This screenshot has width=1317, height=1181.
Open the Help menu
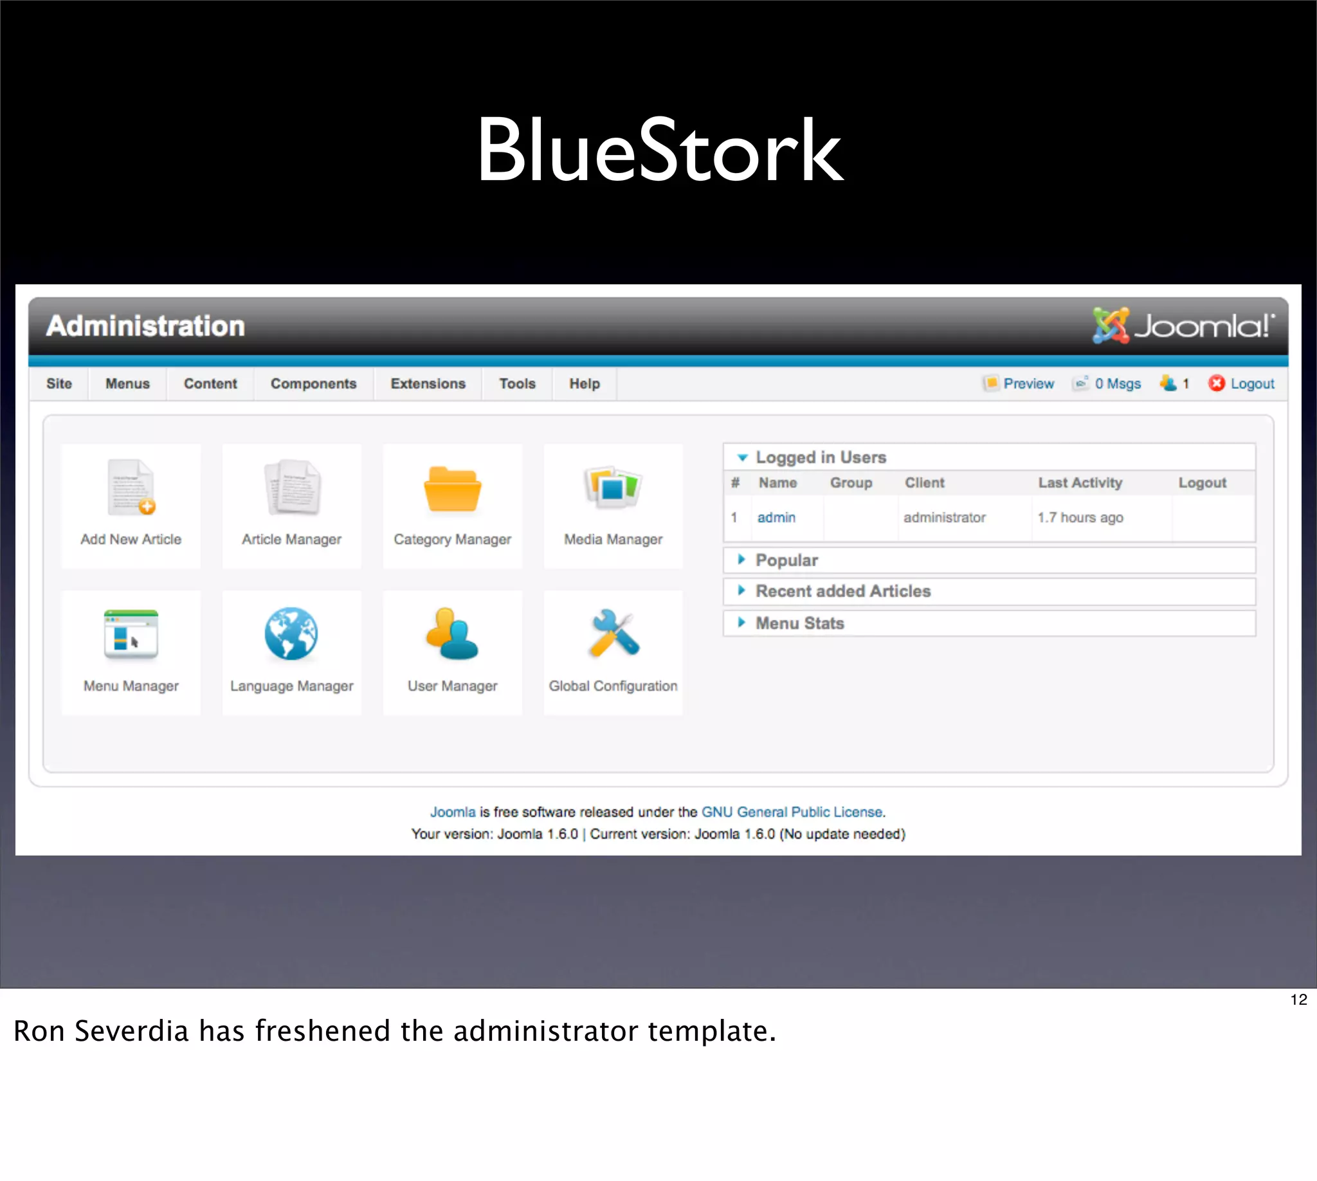click(585, 383)
